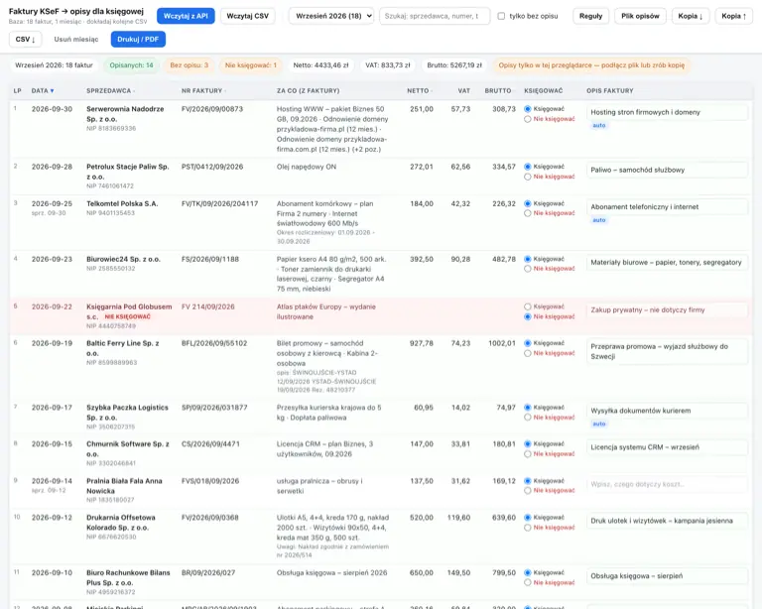Click the Wczytaj z API button

[x=186, y=16]
